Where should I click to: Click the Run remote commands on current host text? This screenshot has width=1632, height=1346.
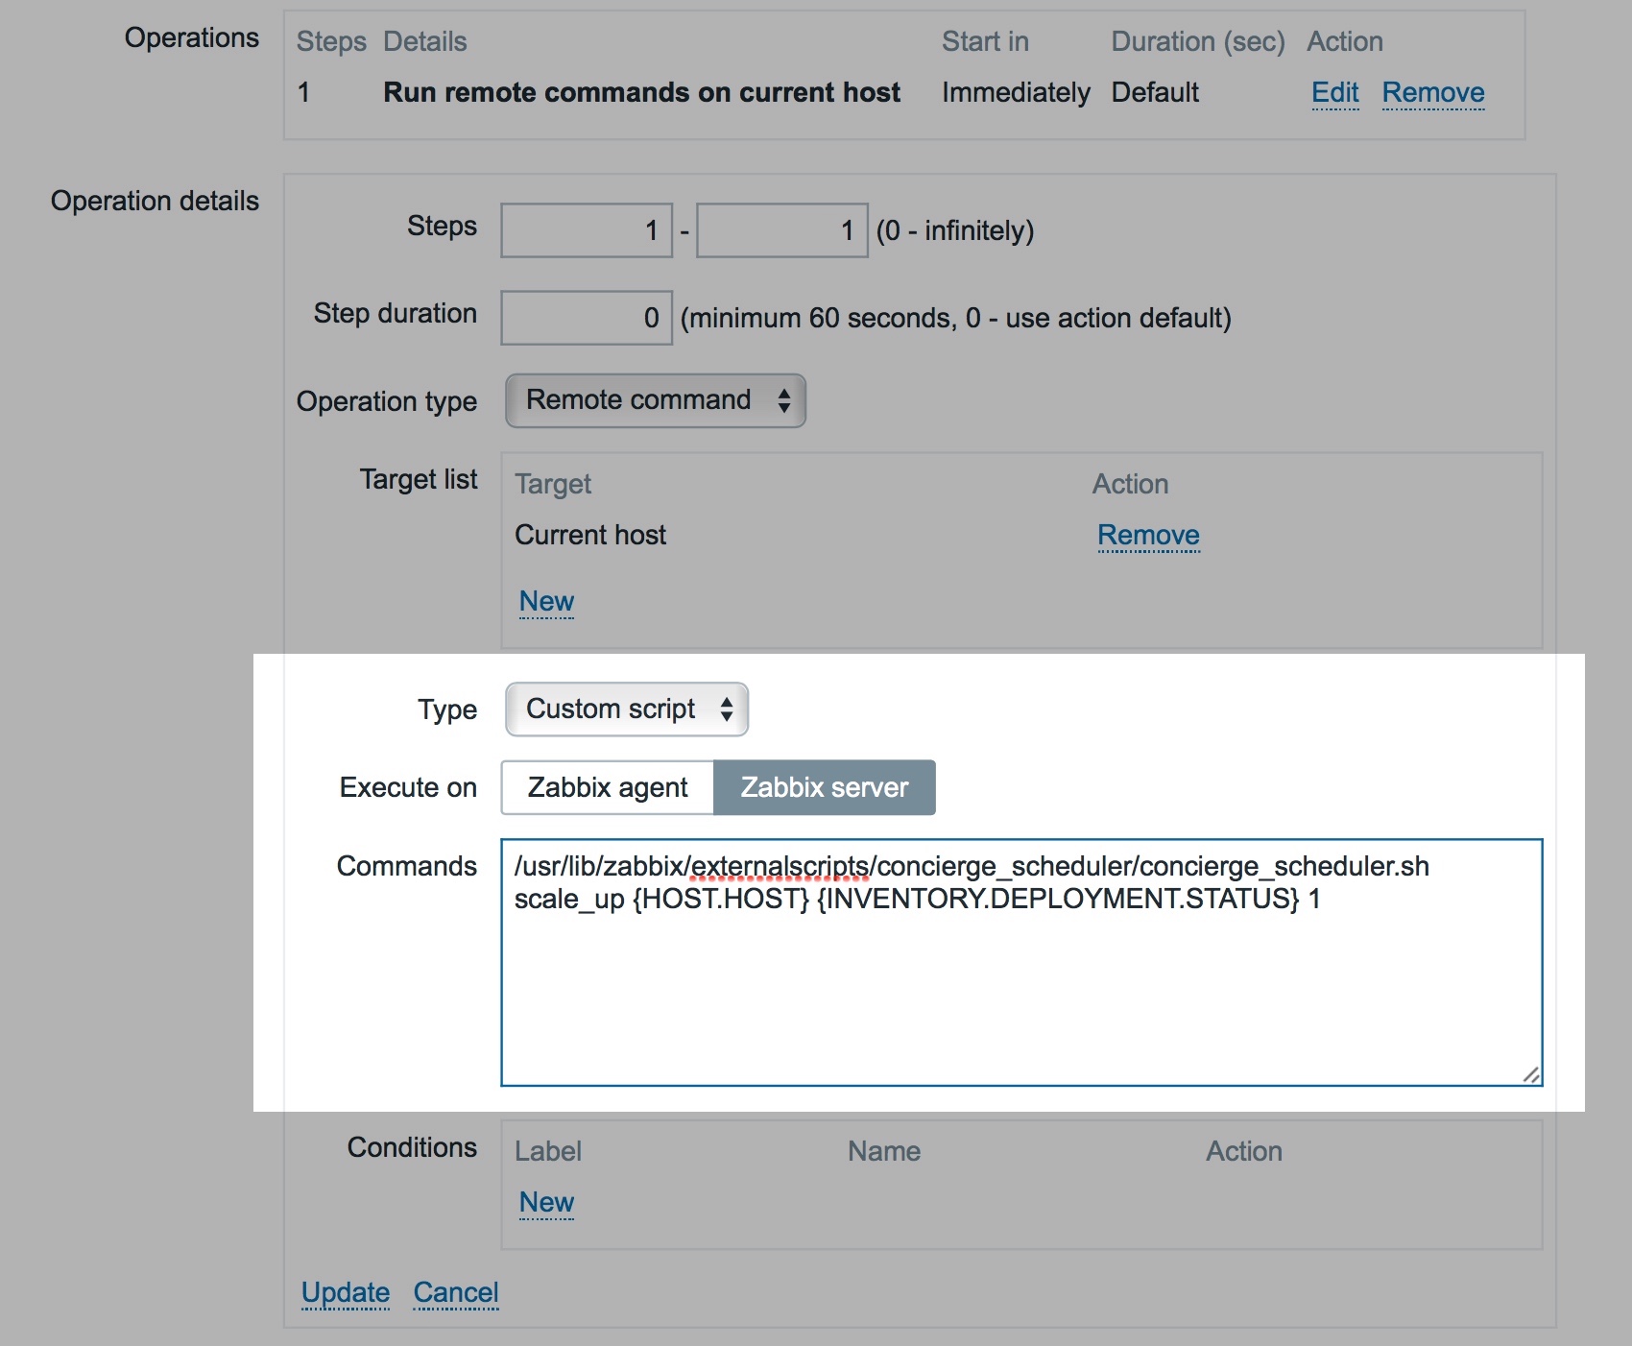pyautogui.click(x=642, y=92)
